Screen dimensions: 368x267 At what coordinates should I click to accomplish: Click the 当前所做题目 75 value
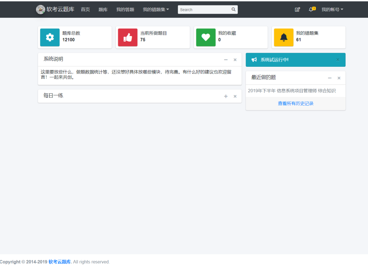coord(143,40)
